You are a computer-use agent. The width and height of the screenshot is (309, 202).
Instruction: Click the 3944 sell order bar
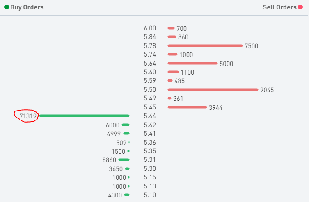[187, 107]
